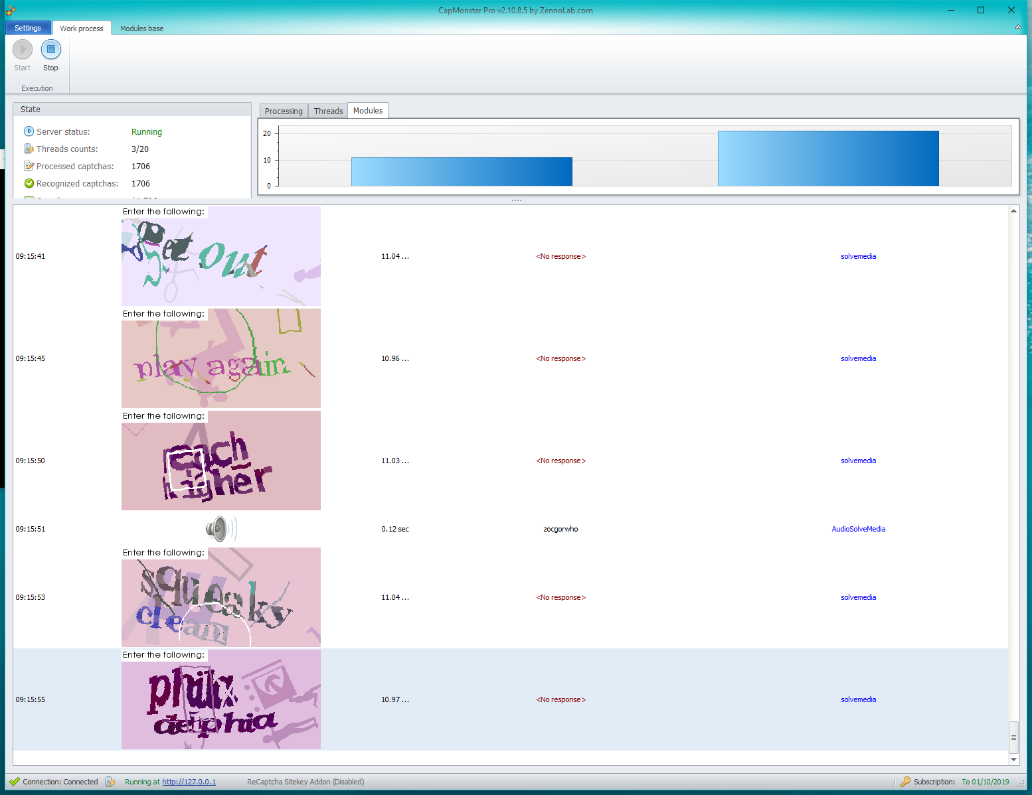Open the 'each other' captcha image
This screenshot has height=795, width=1032.
pyautogui.click(x=221, y=461)
